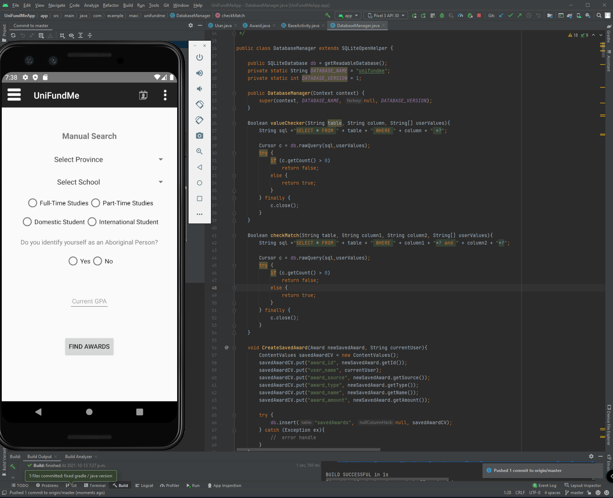Switch to Build Analyzer tab
613x498 pixels.
78,457
